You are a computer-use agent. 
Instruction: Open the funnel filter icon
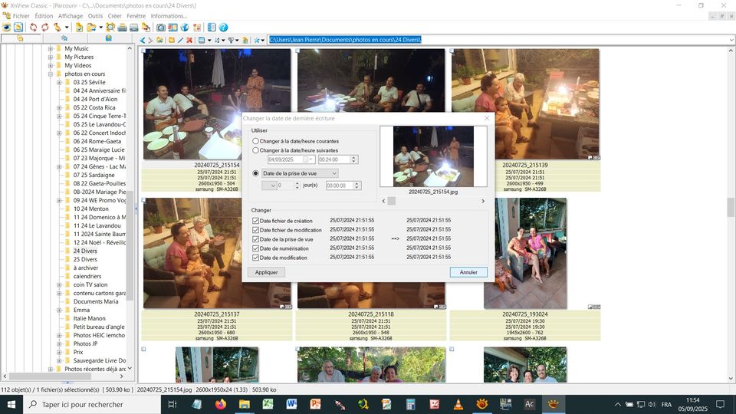coord(231,41)
